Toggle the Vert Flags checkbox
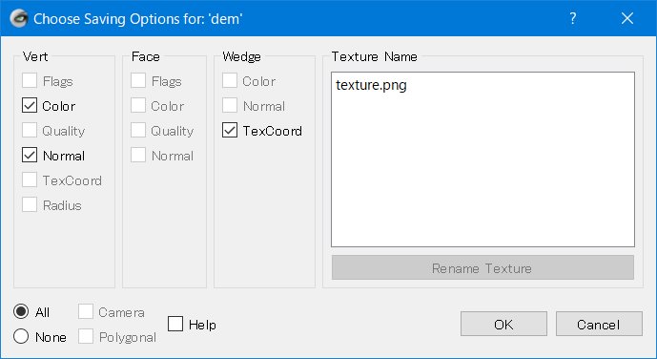The image size is (657, 359). click(30, 80)
